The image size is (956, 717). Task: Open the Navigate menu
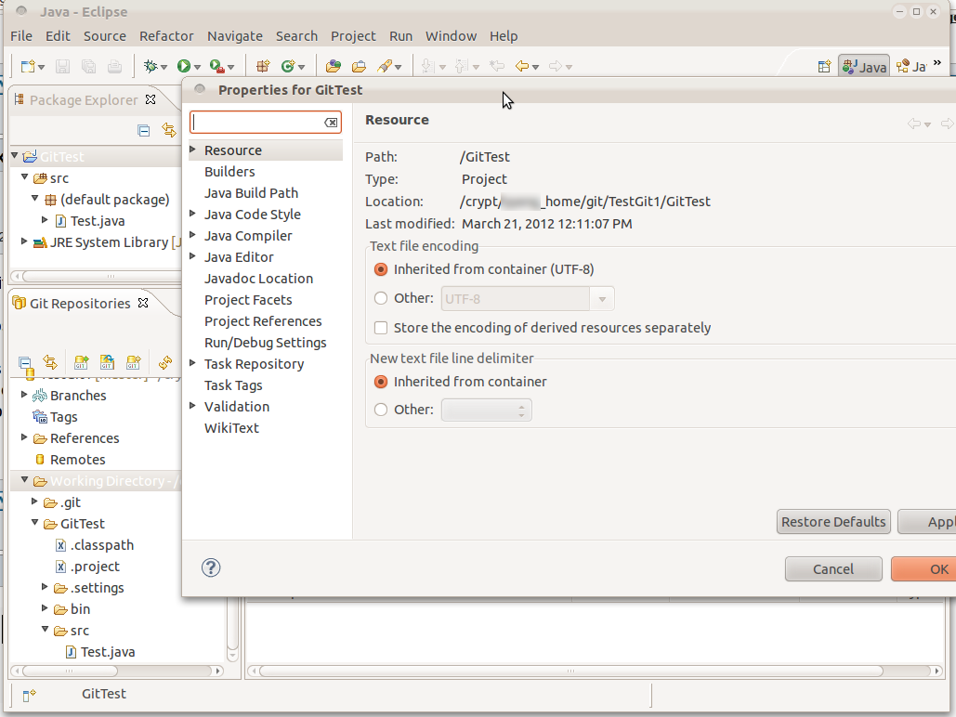pos(235,36)
